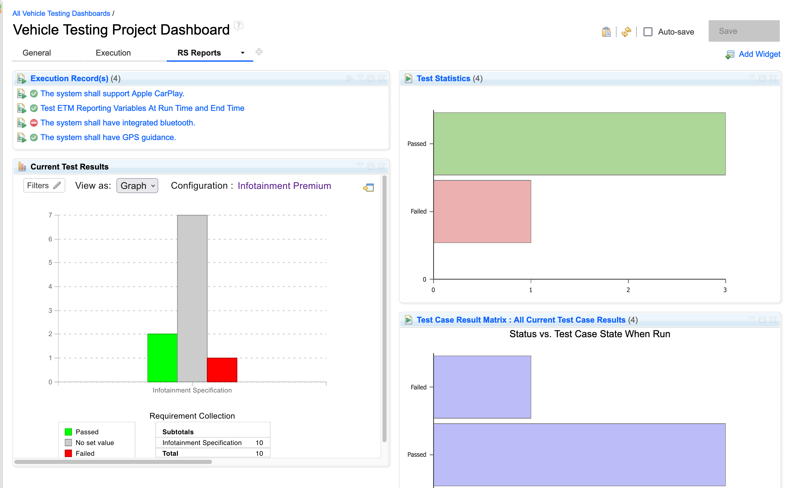The width and height of the screenshot is (788, 488).
Task: Click the horizontal scrollbar in Current Test Results
Action: point(113,462)
